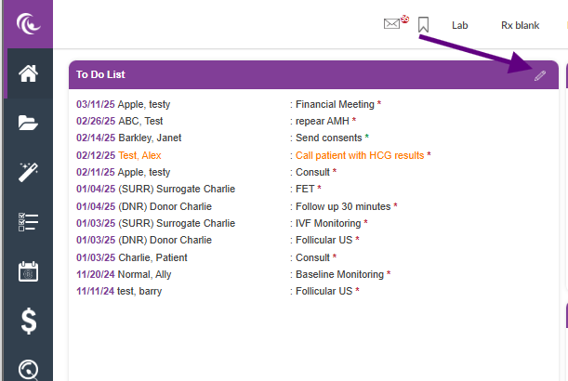Open 02/11/25 Apple, testy entry

coord(123,172)
